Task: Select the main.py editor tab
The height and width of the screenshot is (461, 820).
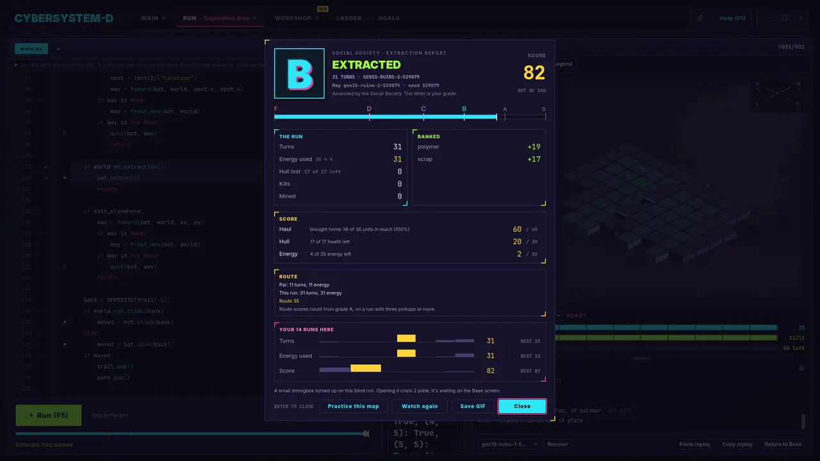Action: point(31,49)
